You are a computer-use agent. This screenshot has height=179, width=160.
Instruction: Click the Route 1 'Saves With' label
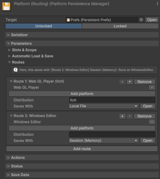tap(23, 106)
